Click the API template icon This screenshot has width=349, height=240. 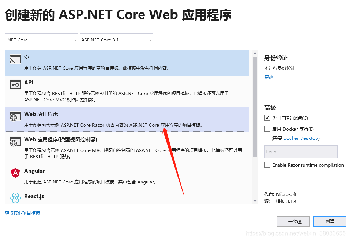pyautogui.click(x=15, y=84)
